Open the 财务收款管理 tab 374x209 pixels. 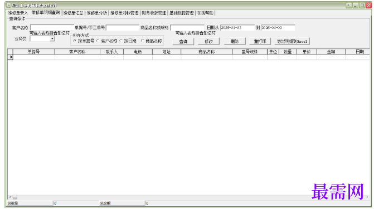pos(154,13)
